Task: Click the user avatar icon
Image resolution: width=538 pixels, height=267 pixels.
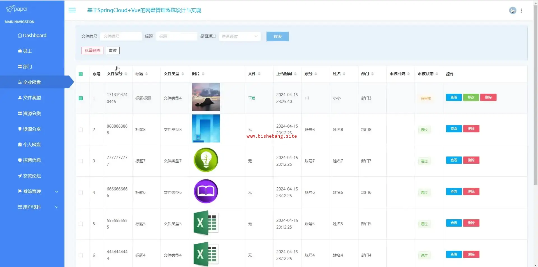Action: 513,11
